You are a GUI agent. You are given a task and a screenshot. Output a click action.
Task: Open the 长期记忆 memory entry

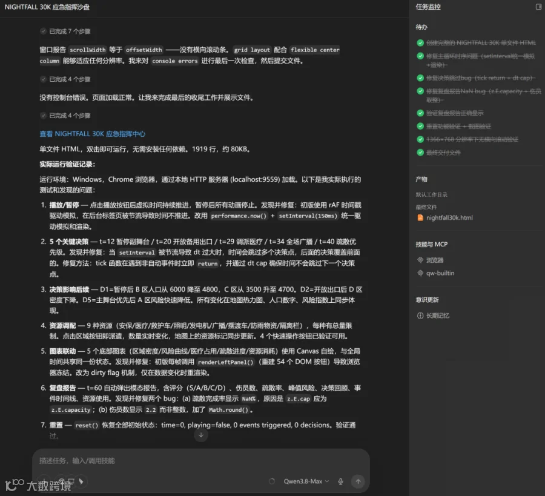(433, 316)
